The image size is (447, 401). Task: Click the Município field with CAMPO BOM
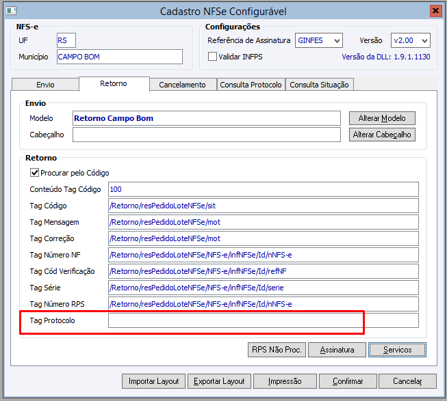[x=120, y=57]
